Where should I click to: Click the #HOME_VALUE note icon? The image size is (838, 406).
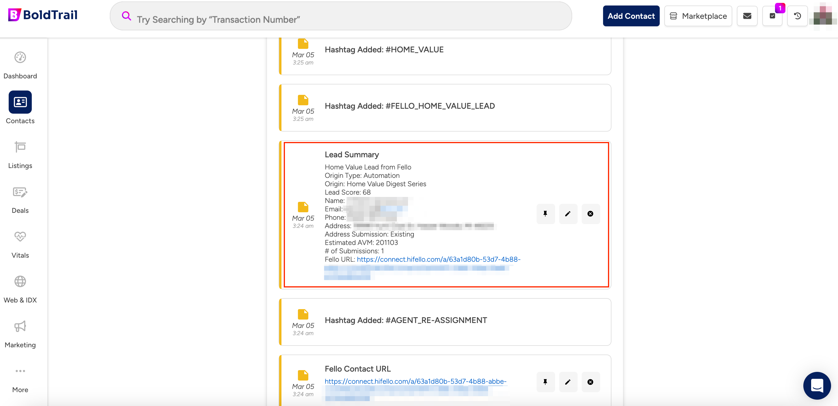pyautogui.click(x=303, y=43)
